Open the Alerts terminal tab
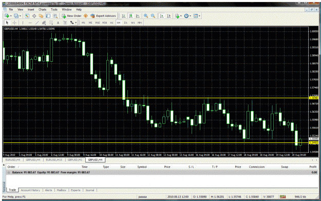 click(48, 190)
